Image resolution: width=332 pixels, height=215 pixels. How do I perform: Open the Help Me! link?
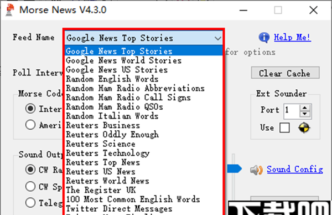click(292, 38)
